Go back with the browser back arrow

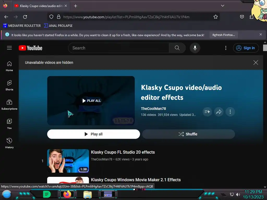[6, 17]
